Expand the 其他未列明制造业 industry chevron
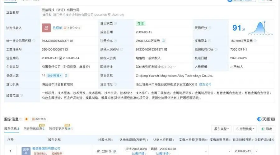The height and width of the screenshot is (155, 280). pyautogui.click(x=175, y=67)
